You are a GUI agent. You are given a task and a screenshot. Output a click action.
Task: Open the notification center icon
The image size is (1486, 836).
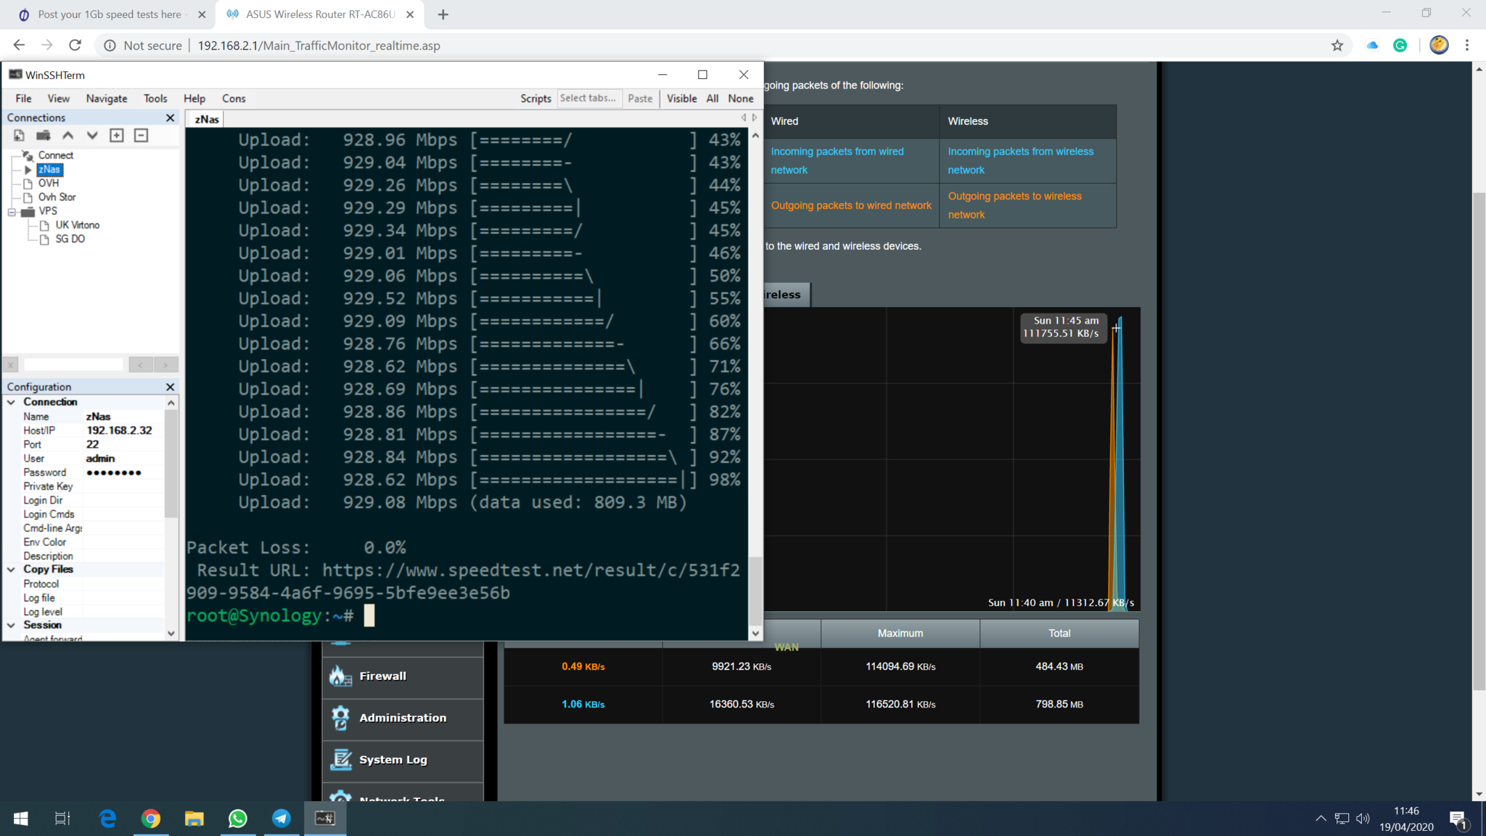coord(1458,819)
